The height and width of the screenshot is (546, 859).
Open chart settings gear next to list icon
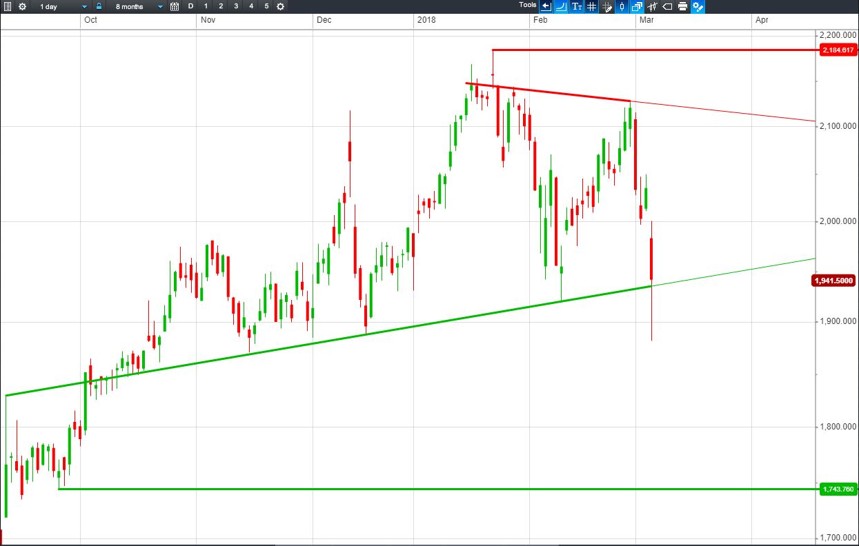click(x=22, y=6)
